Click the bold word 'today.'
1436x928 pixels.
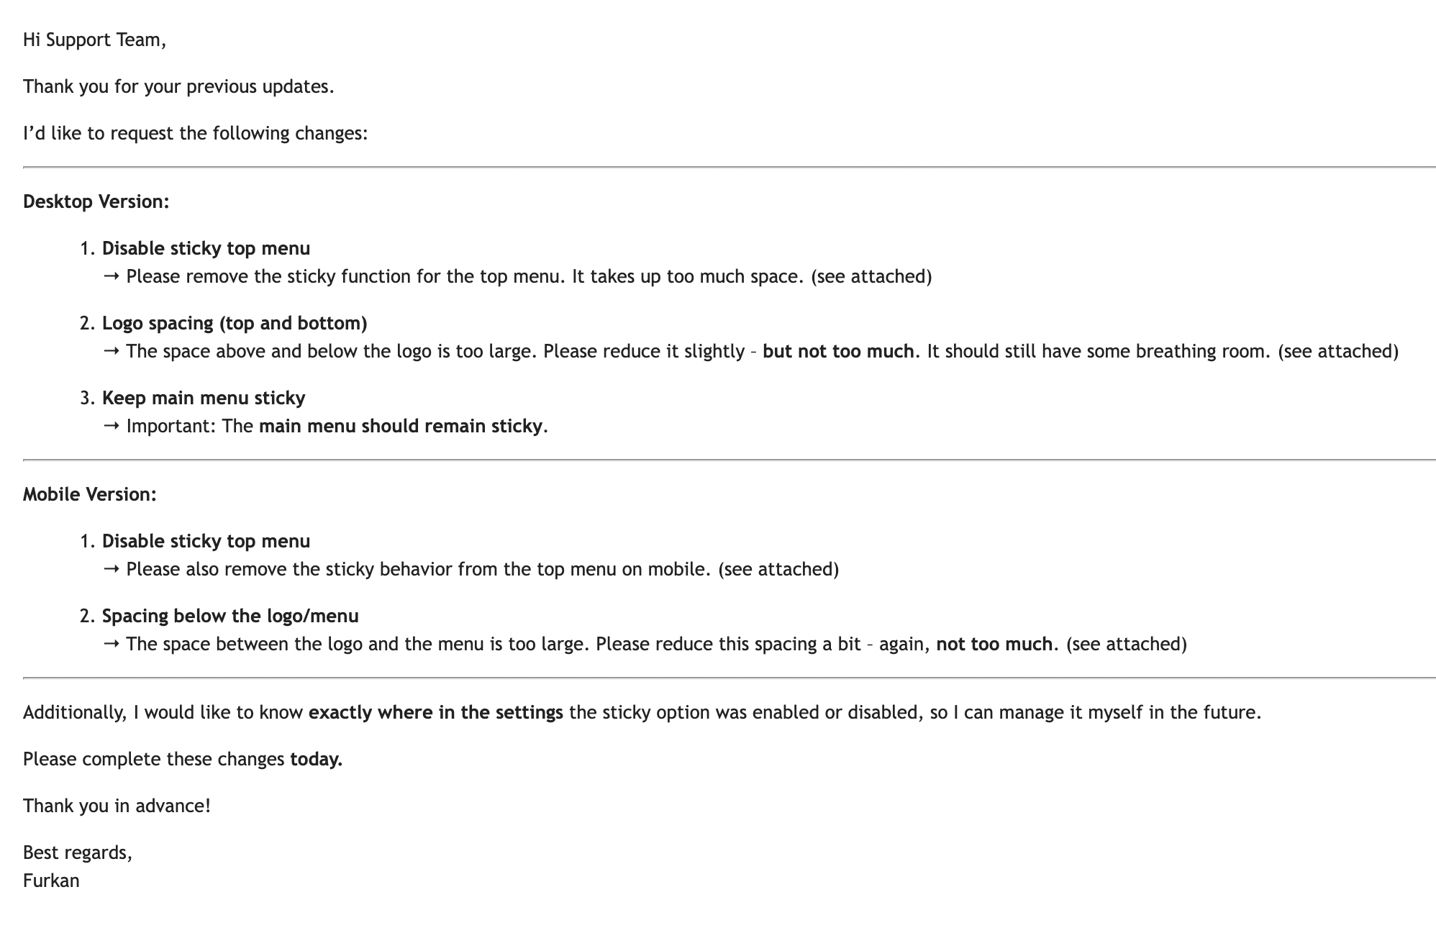(317, 760)
